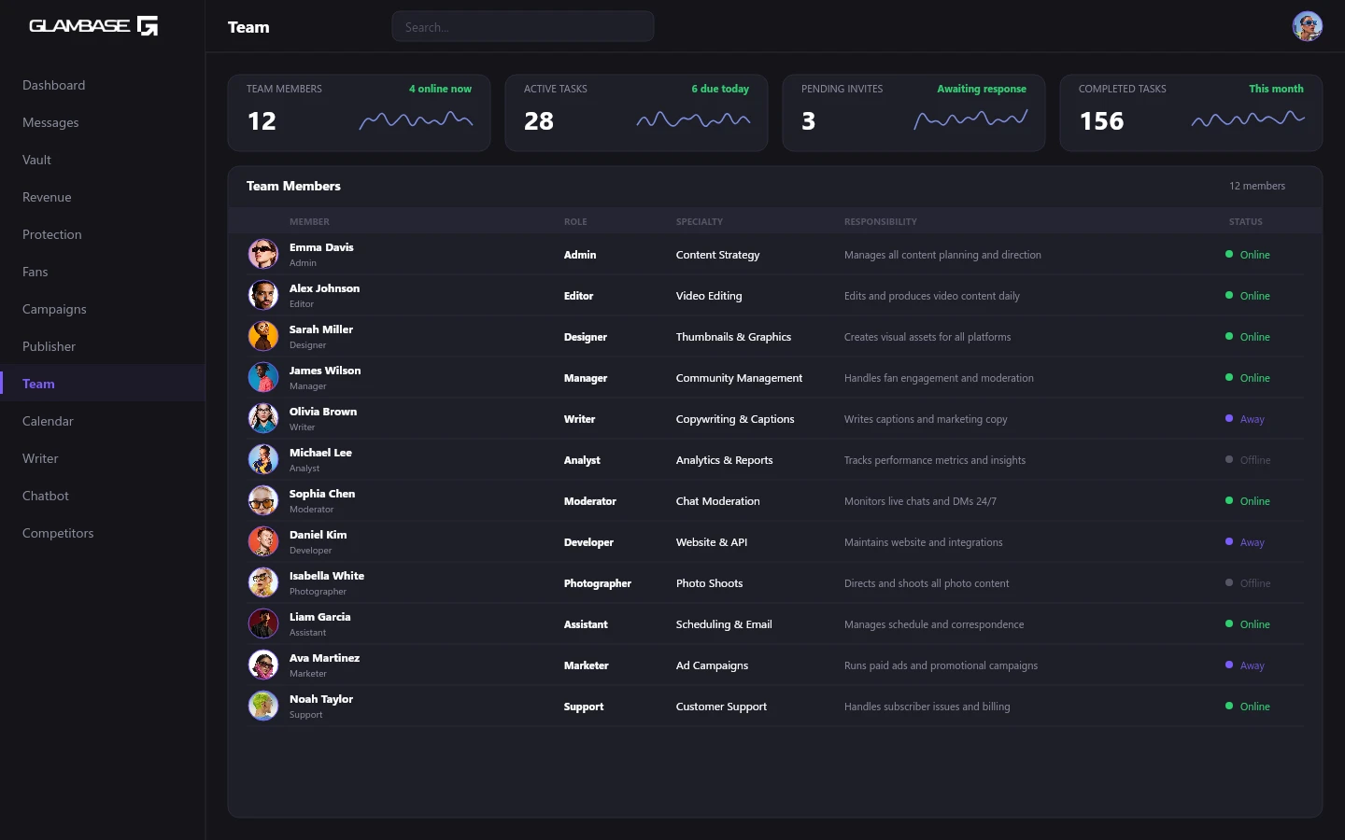This screenshot has width=1345, height=840.
Task: Select Alex Johnson's avatar
Action: click(263, 295)
